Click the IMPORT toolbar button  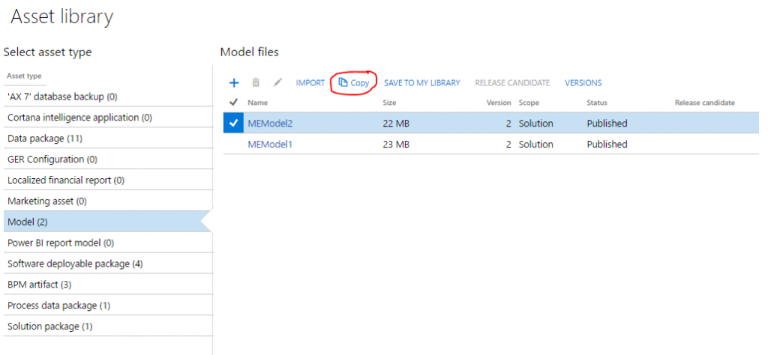[x=310, y=83]
